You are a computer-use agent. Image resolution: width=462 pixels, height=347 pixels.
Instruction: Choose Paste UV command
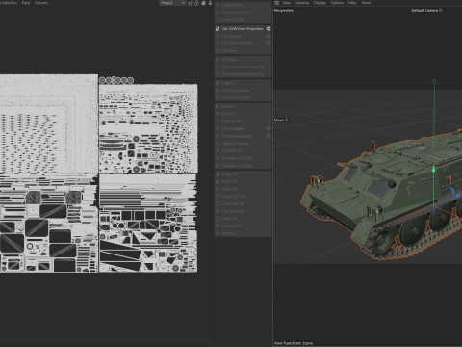click(243, 181)
